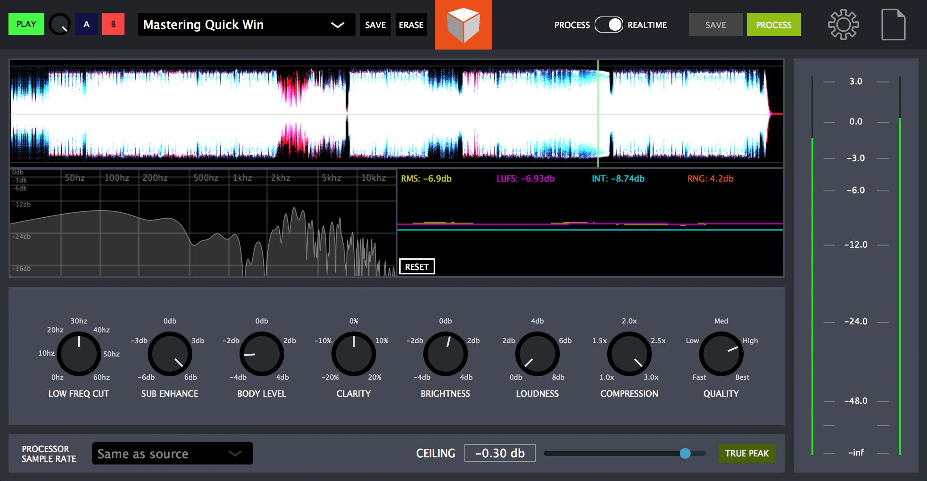
Task: Toggle the True Peak limiter mode
Action: click(747, 453)
